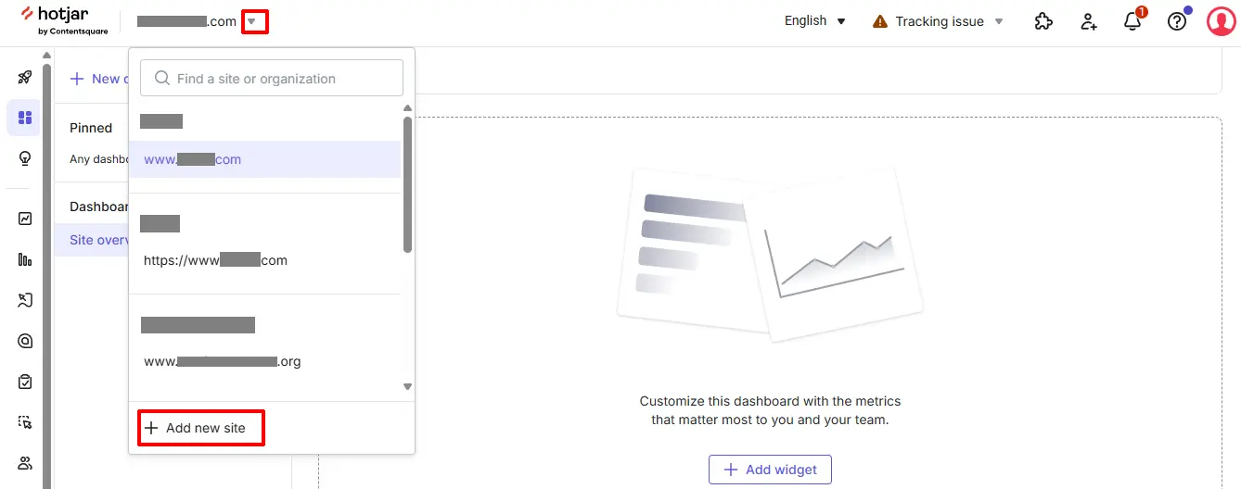This screenshot has width=1241, height=489.
Task: Expand the Tracking issue dropdown
Action: click(x=939, y=21)
